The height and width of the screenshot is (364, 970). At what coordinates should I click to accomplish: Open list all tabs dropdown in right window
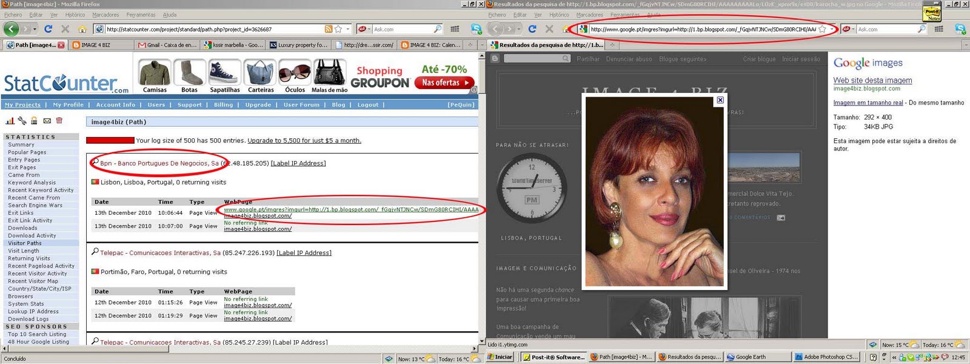[x=966, y=45]
